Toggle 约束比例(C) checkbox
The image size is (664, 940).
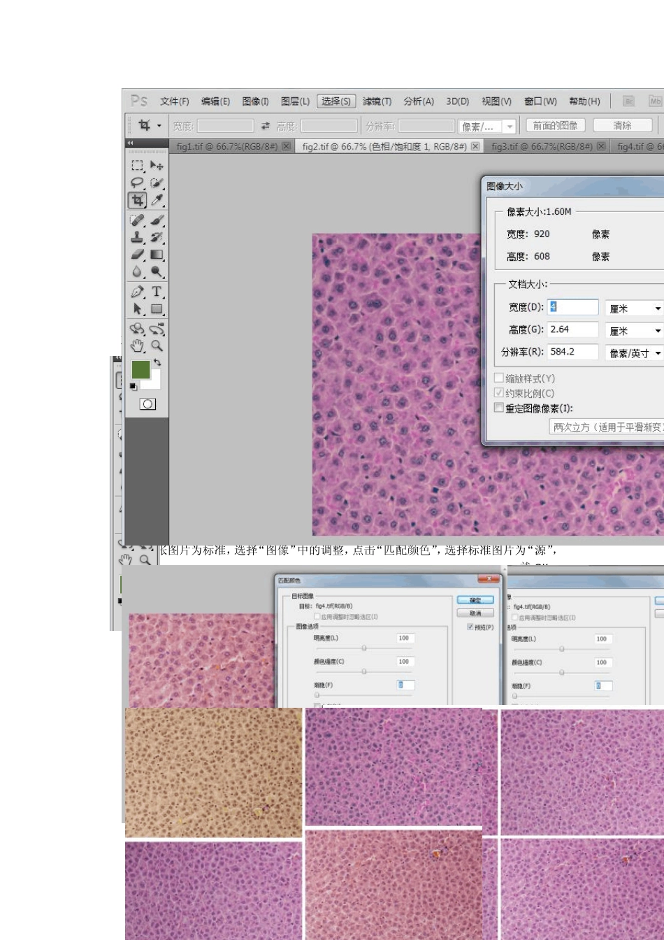point(499,393)
